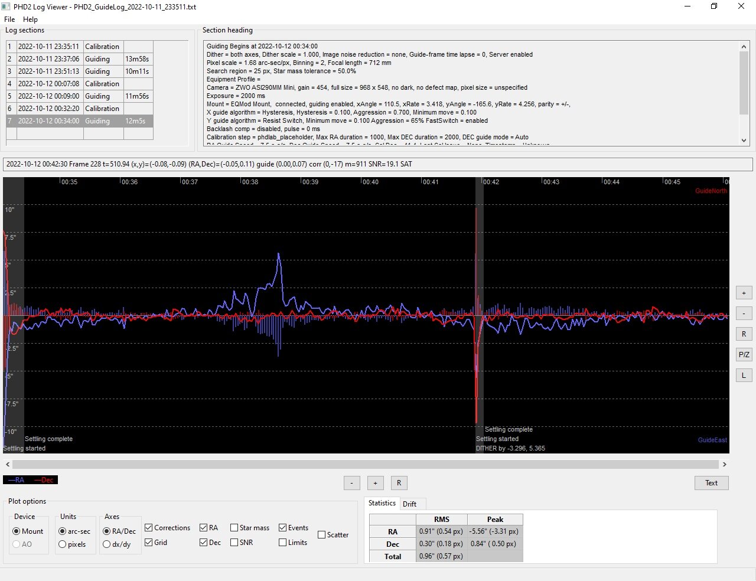
Task: Click the graph scrollbar left arrow
Action: tap(8, 465)
